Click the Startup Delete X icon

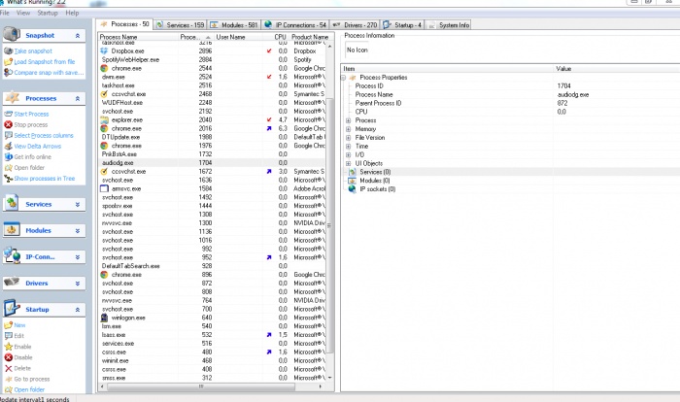[8, 368]
